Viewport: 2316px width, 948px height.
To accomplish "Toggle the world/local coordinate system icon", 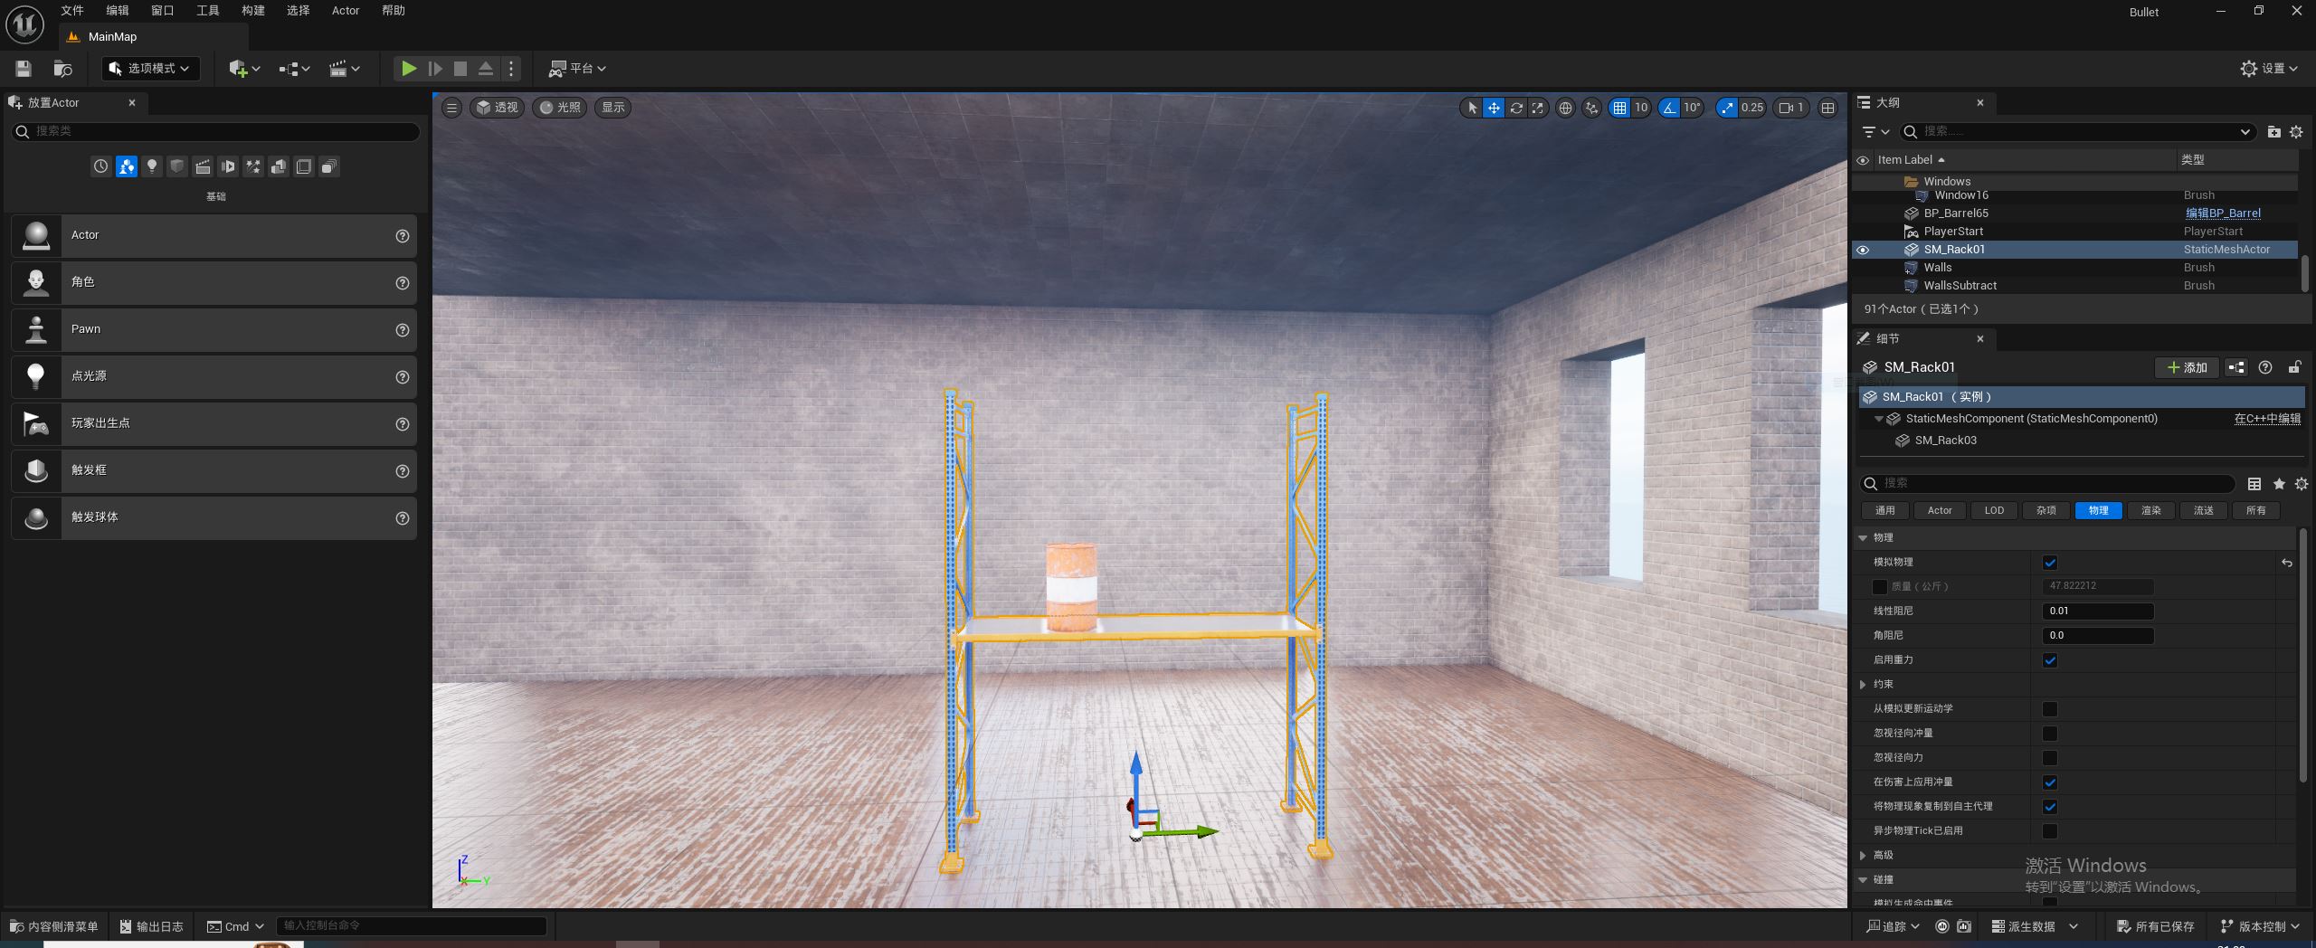I will 1565,108.
